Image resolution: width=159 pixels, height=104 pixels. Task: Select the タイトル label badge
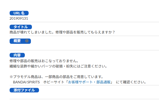point(21,27)
